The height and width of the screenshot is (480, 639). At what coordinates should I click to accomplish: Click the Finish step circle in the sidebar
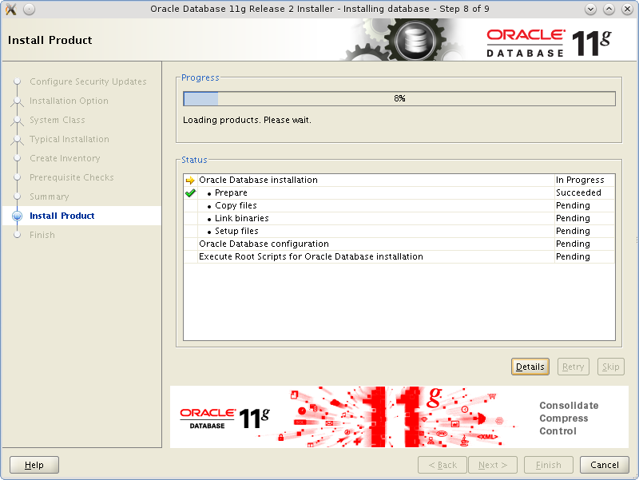click(x=18, y=235)
